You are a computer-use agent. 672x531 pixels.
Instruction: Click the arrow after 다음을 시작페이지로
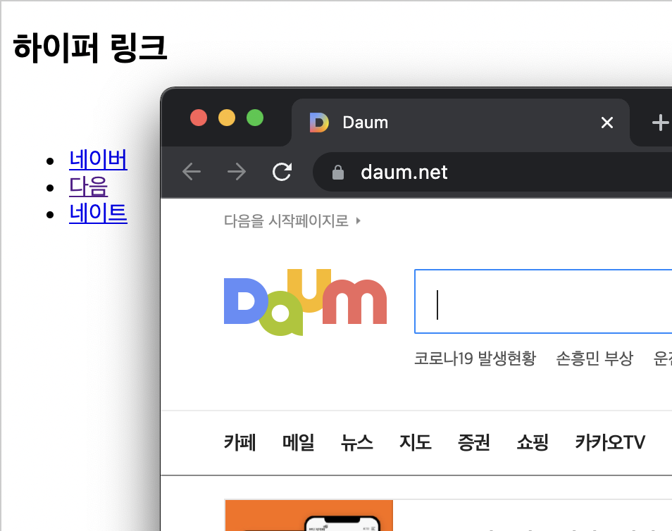coord(359,221)
